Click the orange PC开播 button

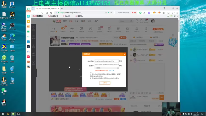click(x=158, y=29)
